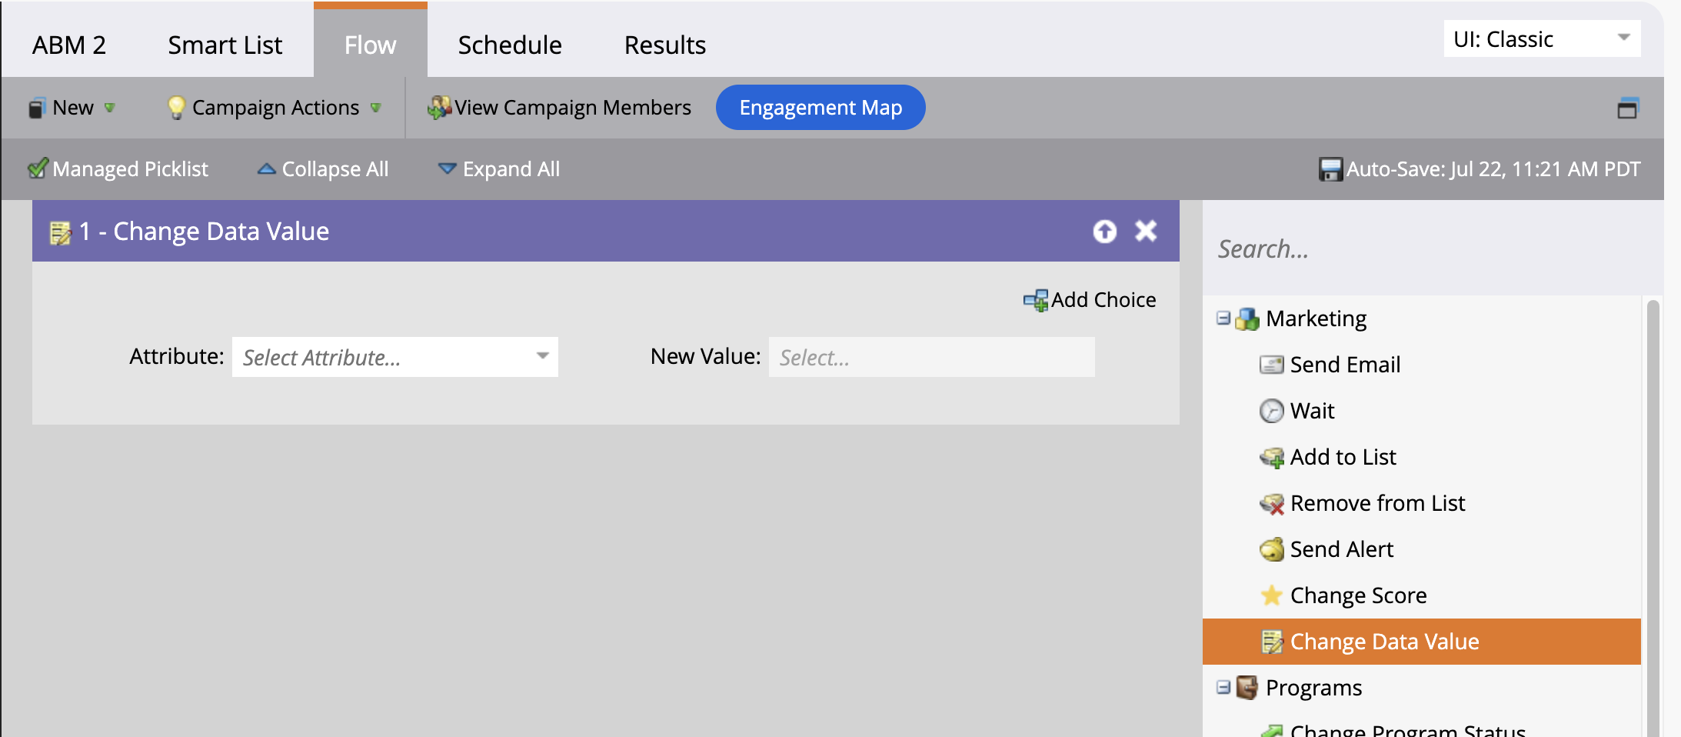1681x737 pixels.
Task: Click the New Value input field
Action: tap(932, 357)
